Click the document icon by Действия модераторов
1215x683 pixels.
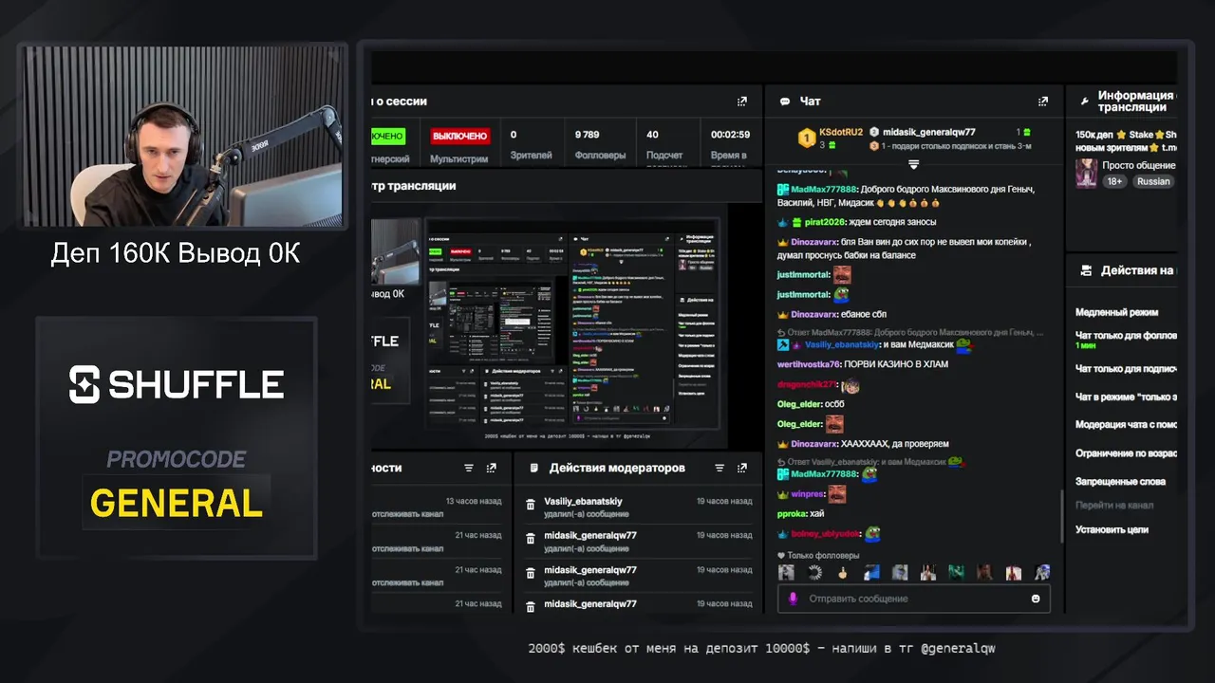(534, 468)
